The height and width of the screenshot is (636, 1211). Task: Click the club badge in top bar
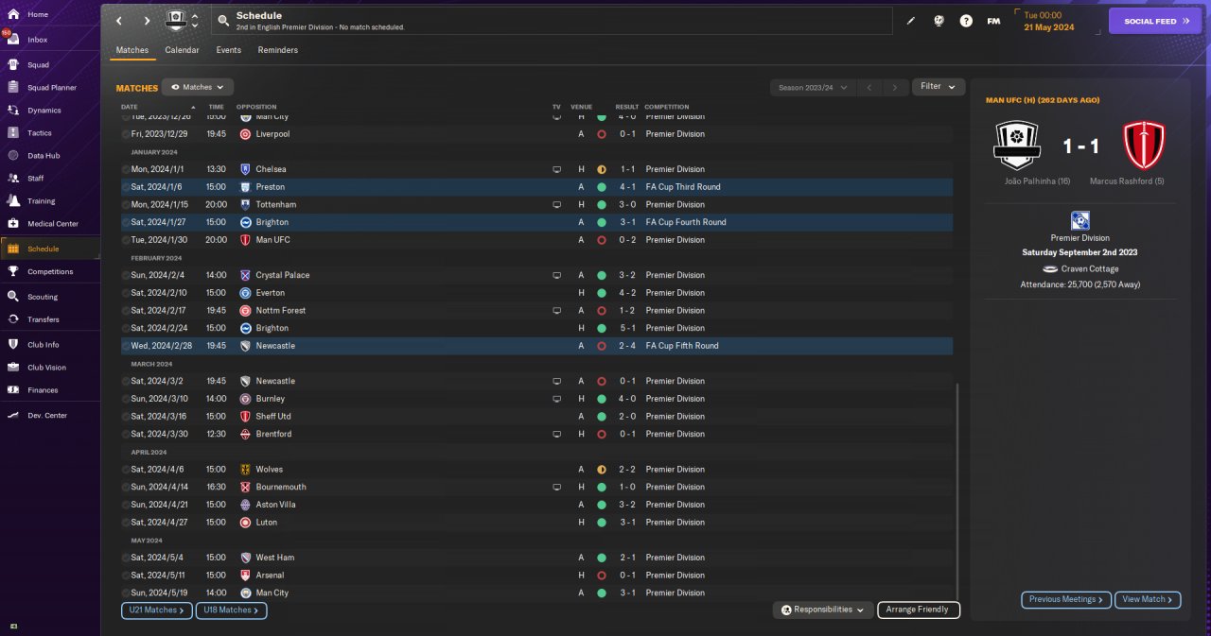pos(176,20)
